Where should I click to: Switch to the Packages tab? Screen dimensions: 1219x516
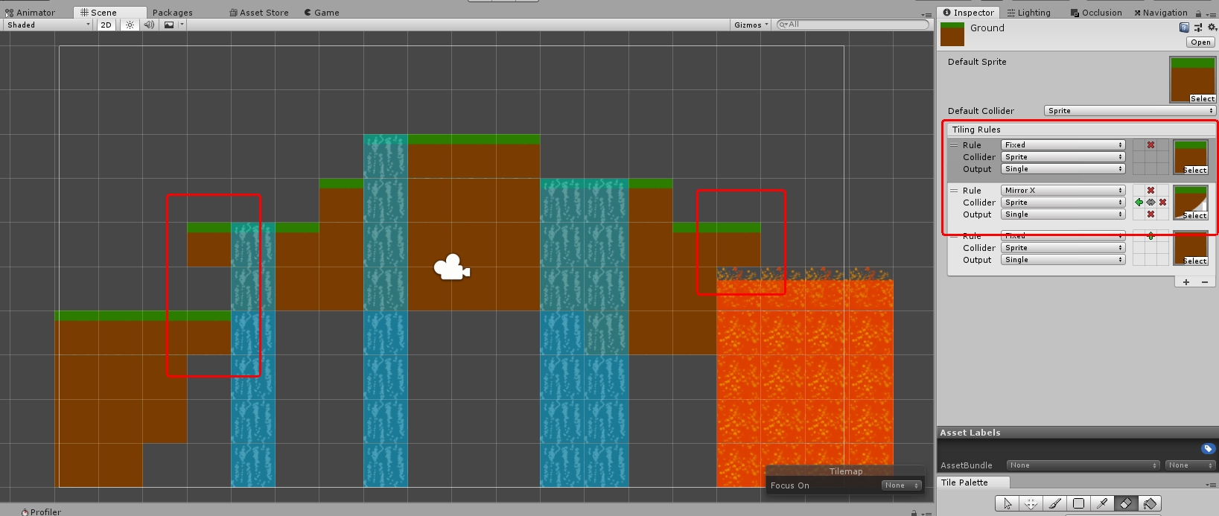tap(172, 13)
